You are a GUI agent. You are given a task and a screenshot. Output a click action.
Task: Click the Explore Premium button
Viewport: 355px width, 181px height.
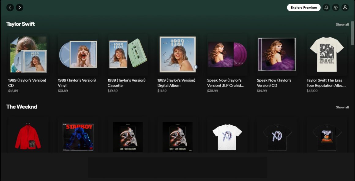303,7
